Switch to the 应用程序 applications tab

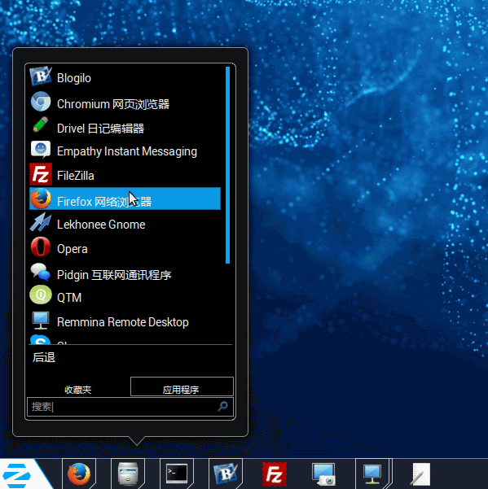coord(182,387)
